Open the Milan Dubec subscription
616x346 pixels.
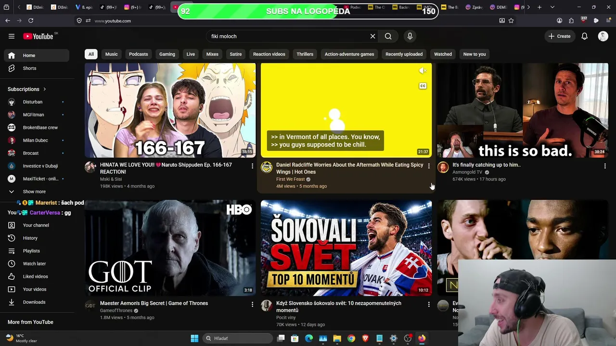pyautogui.click(x=37, y=140)
